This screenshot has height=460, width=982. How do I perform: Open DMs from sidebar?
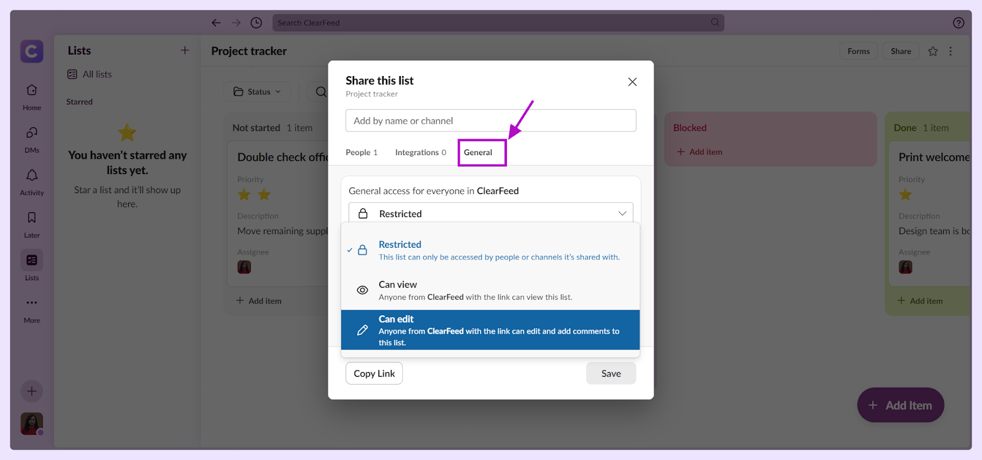point(32,140)
